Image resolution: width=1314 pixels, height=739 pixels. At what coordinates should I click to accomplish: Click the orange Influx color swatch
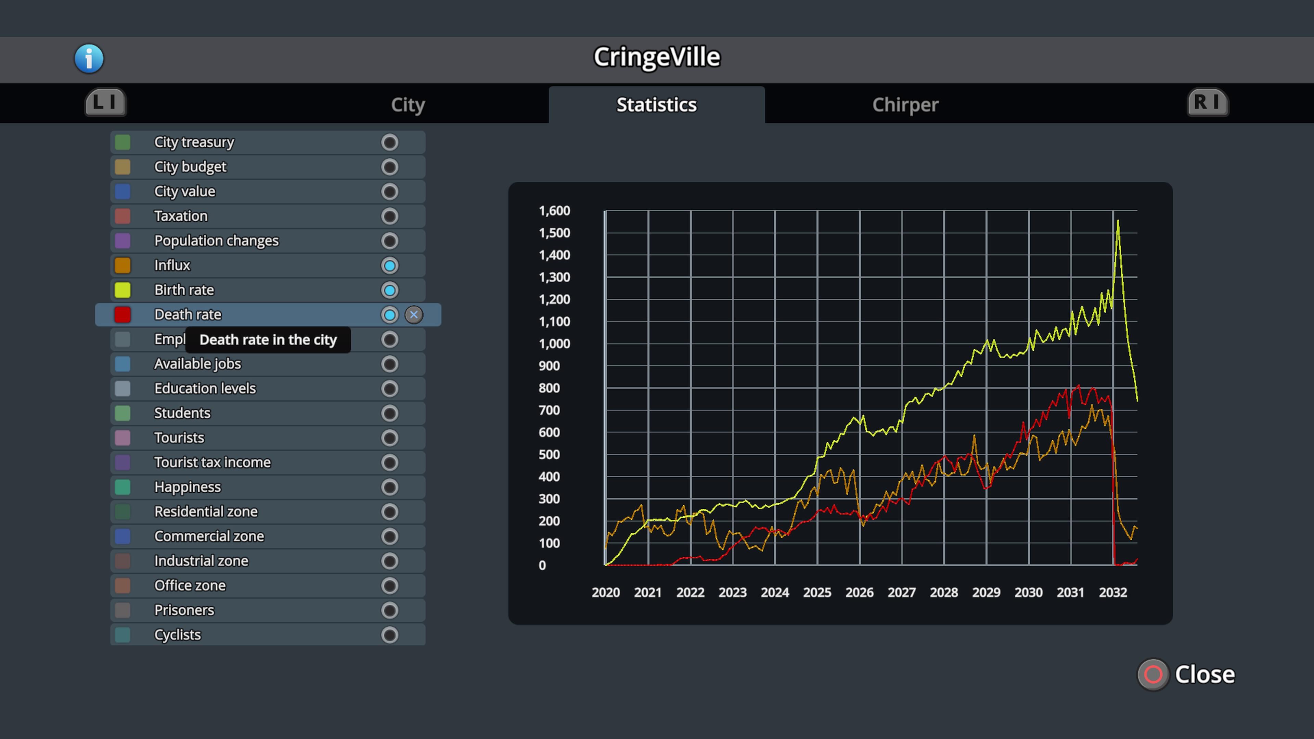(x=123, y=265)
